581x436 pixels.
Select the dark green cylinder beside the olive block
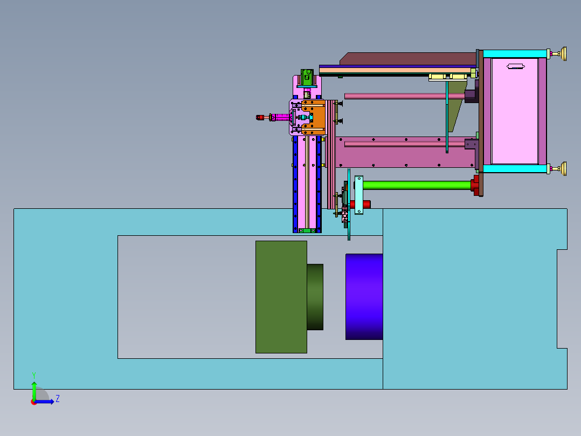[315, 297]
